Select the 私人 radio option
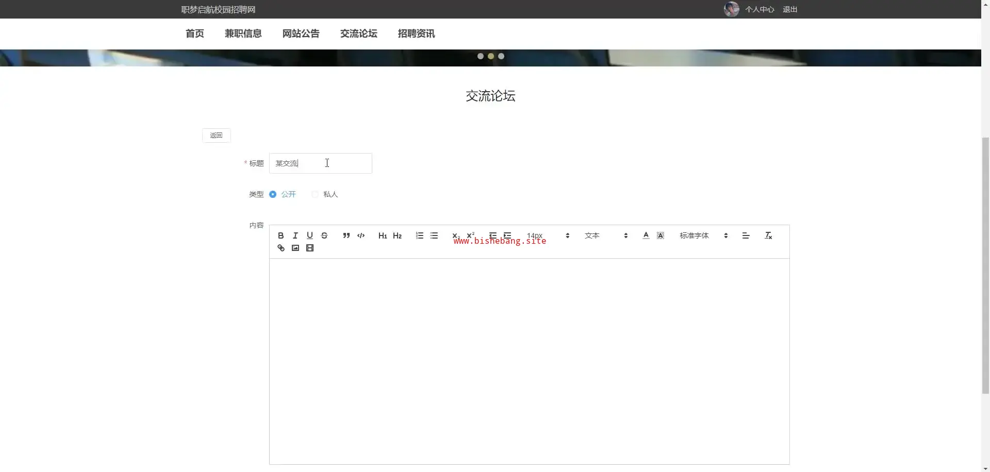 (x=315, y=194)
